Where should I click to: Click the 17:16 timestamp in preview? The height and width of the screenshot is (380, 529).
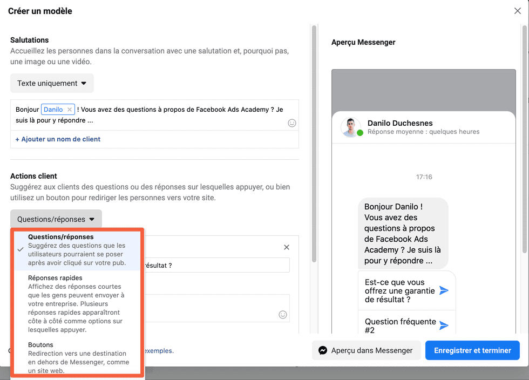(424, 177)
